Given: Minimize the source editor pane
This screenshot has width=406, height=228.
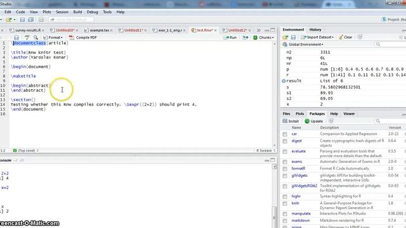Looking at the screenshot, I should click(x=266, y=30).
